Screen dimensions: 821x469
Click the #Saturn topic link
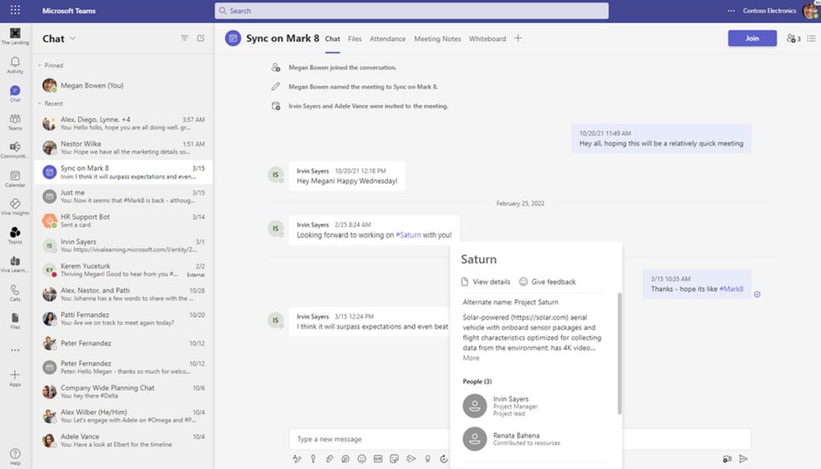point(408,235)
